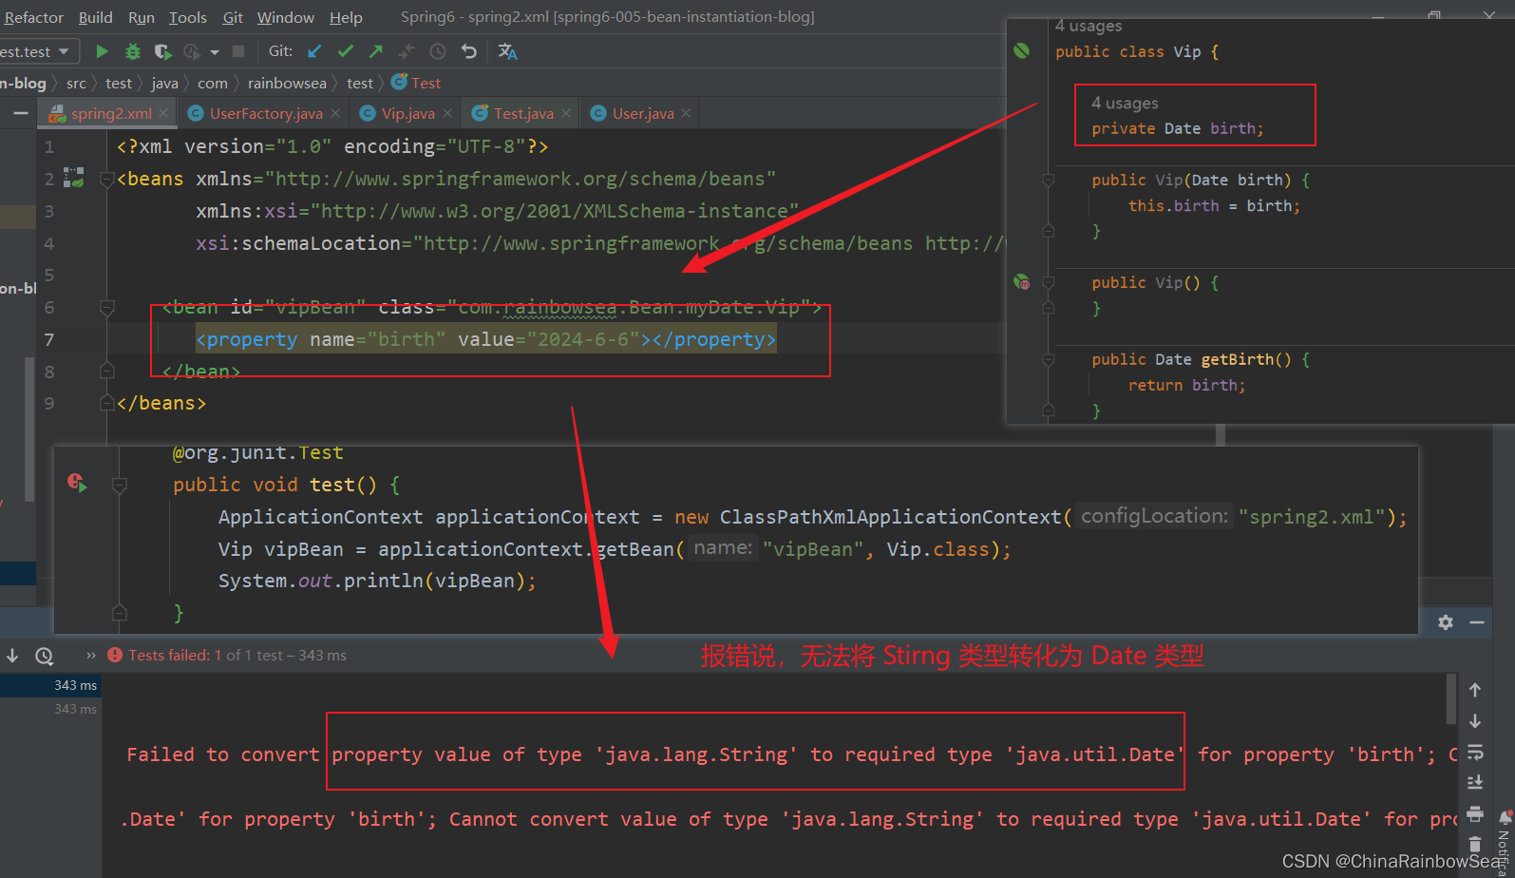
Task: Click the java breadcrumb
Action: [164, 84]
